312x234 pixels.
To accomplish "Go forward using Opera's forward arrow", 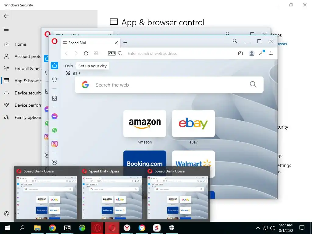I will click(x=76, y=53).
